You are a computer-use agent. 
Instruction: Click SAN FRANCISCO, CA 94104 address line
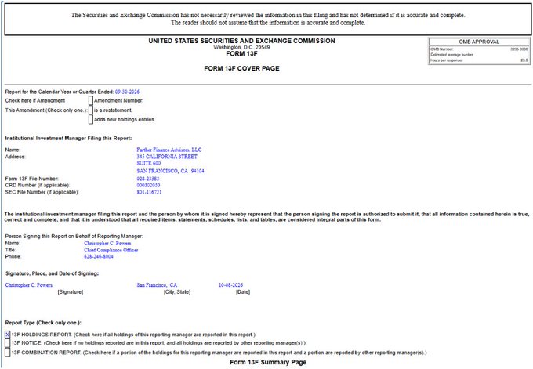tap(170, 171)
